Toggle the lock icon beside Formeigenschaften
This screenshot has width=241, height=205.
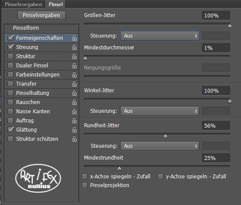tap(74, 38)
